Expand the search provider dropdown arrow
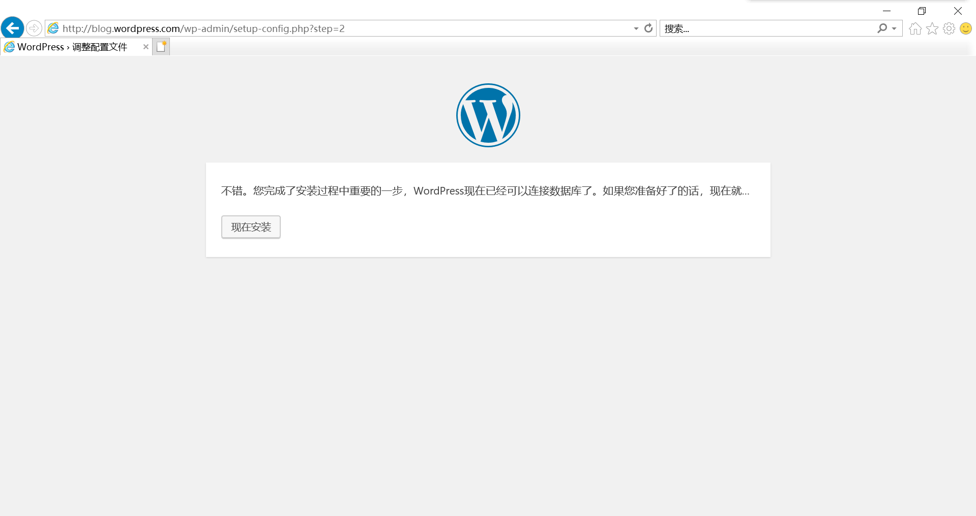 894,28
